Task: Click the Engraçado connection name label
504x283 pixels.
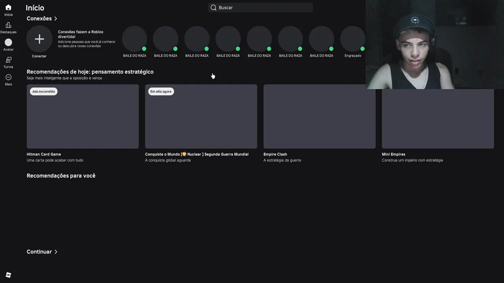Action: (353, 56)
